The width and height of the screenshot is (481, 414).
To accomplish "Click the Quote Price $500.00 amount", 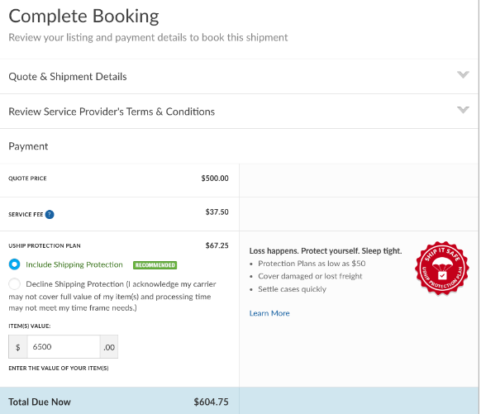I will pos(215,178).
